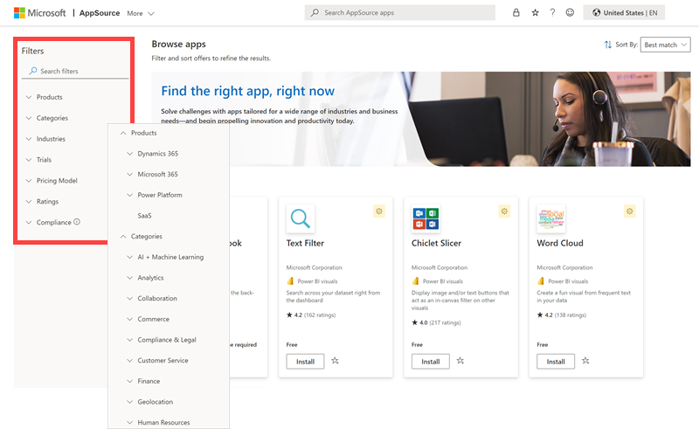699x429 pixels.
Task: Click Power BI visuals icon on Text Filter card
Action: click(290, 281)
